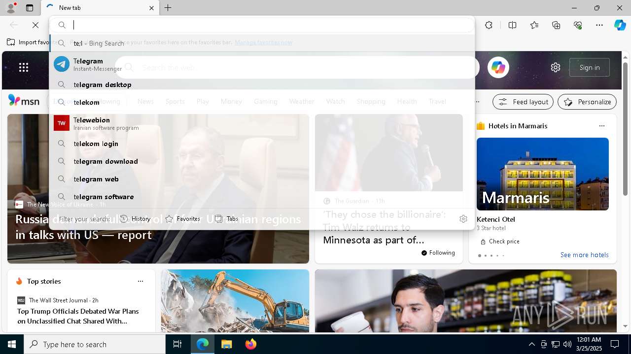This screenshot has height=354, width=631.
Task: Toggle the Split screen icon
Action: point(512,25)
